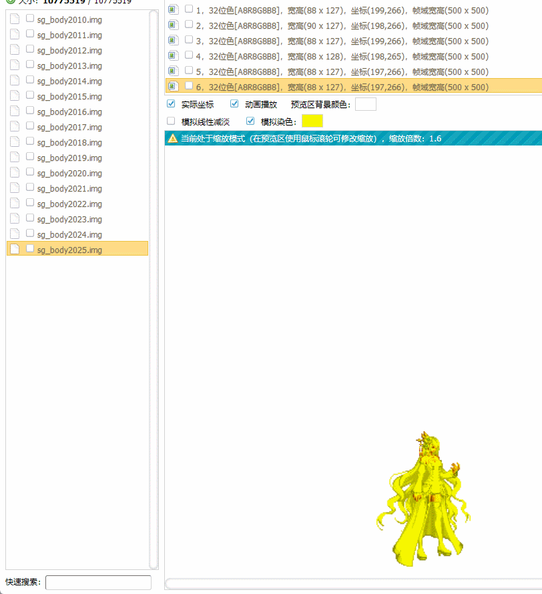
Task: Click the image icon of frame 6
Action: pyautogui.click(x=172, y=87)
